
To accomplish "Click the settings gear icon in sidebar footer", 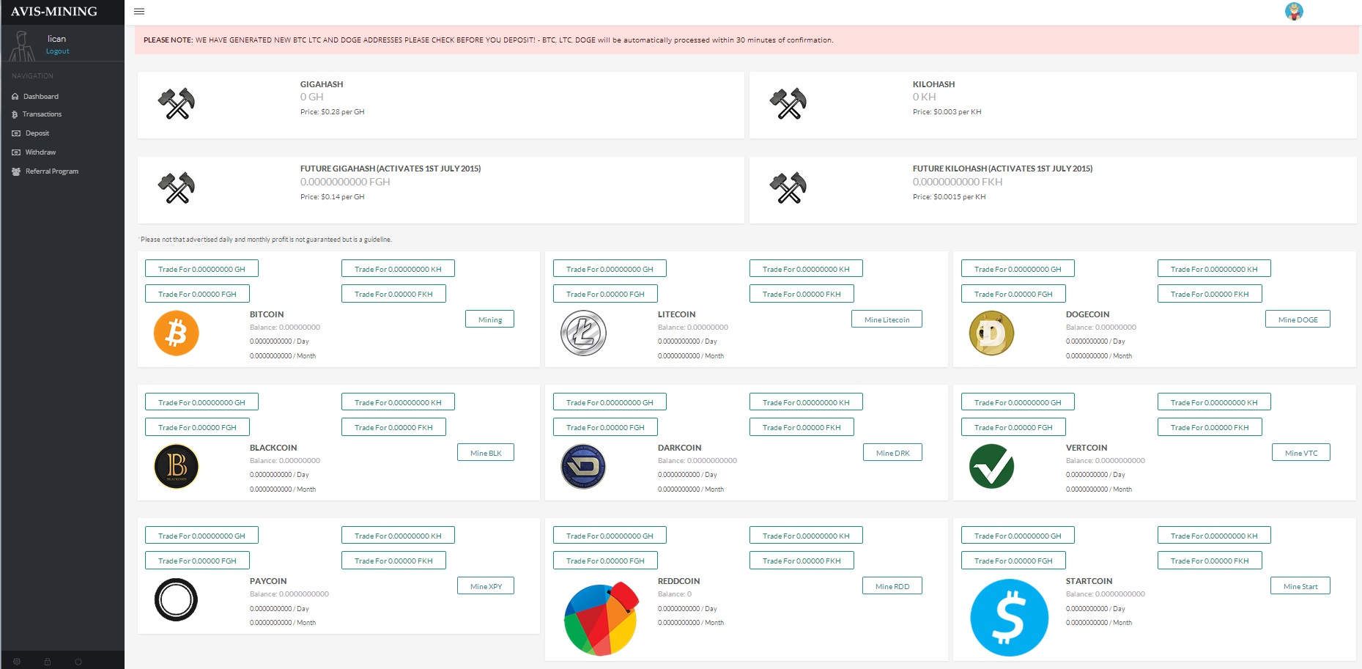I will click(17, 662).
